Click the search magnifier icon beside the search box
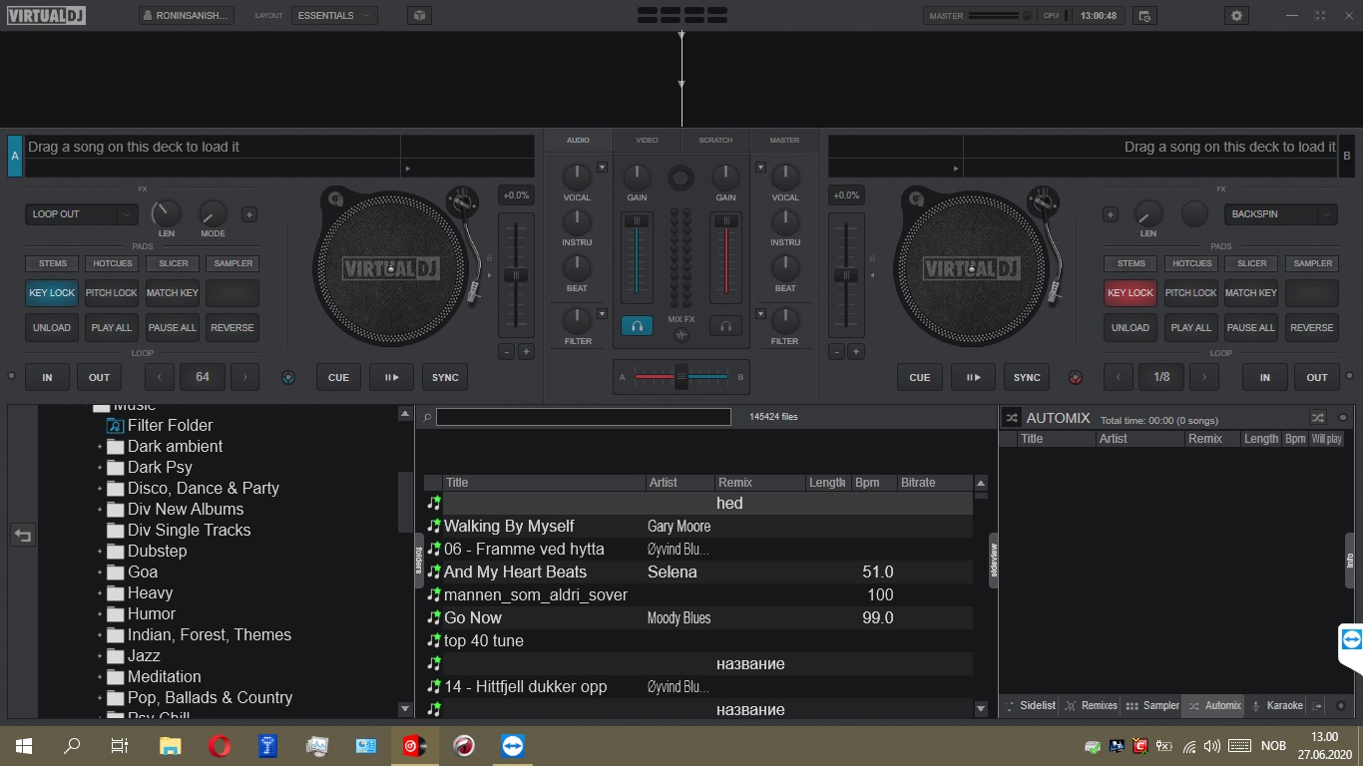The height and width of the screenshot is (766, 1363). tap(427, 418)
